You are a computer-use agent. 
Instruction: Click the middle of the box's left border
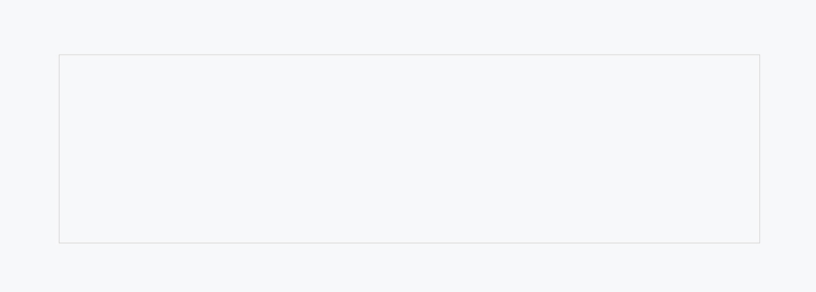point(59,149)
